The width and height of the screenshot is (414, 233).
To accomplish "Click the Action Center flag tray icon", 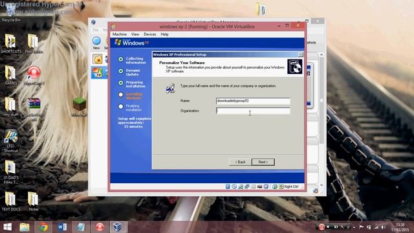I will point(361,227).
